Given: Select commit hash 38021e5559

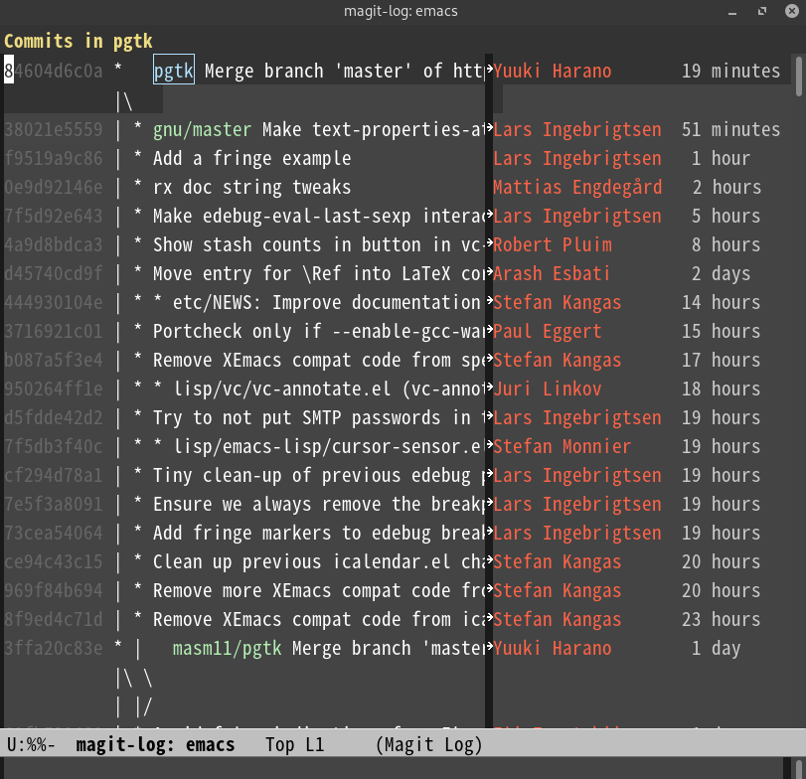Looking at the screenshot, I should [54, 129].
